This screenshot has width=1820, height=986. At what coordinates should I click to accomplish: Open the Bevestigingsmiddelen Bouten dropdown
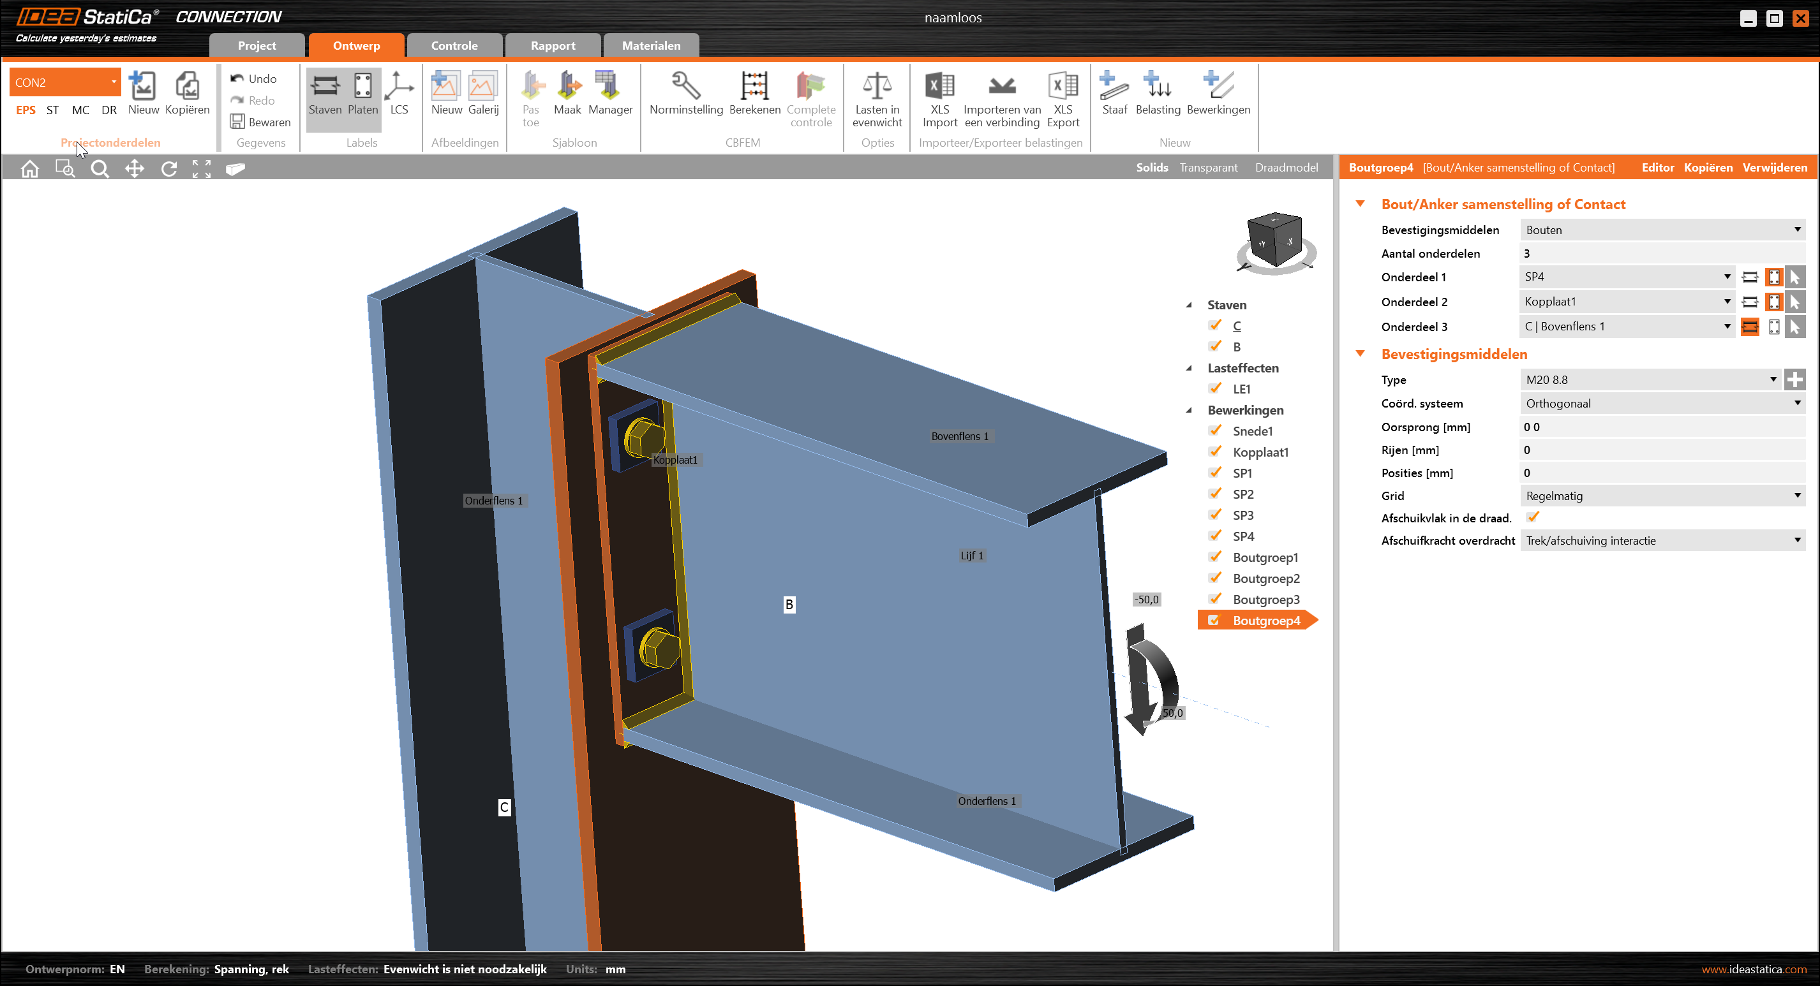pyautogui.click(x=1662, y=230)
